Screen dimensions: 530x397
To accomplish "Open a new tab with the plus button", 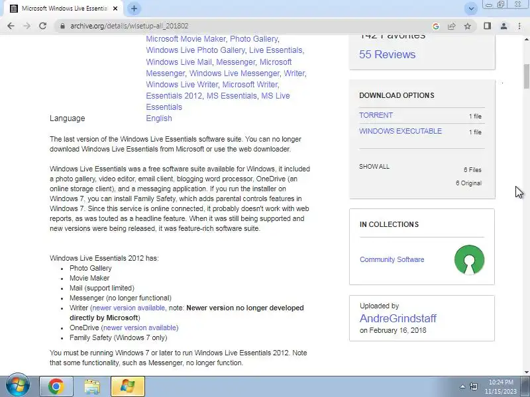I will [x=134, y=9].
